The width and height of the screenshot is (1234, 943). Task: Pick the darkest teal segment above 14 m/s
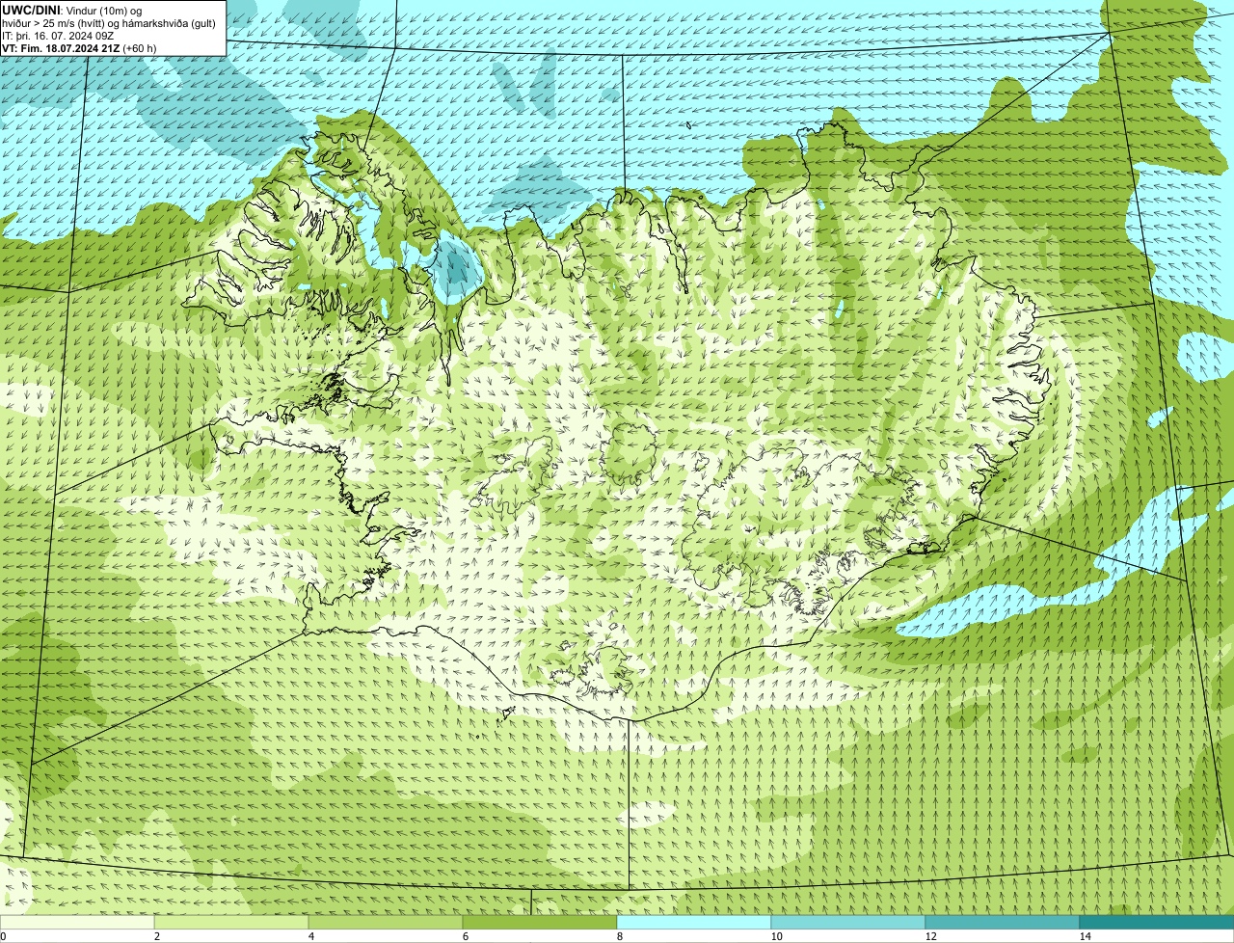(x=1157, y=922)
